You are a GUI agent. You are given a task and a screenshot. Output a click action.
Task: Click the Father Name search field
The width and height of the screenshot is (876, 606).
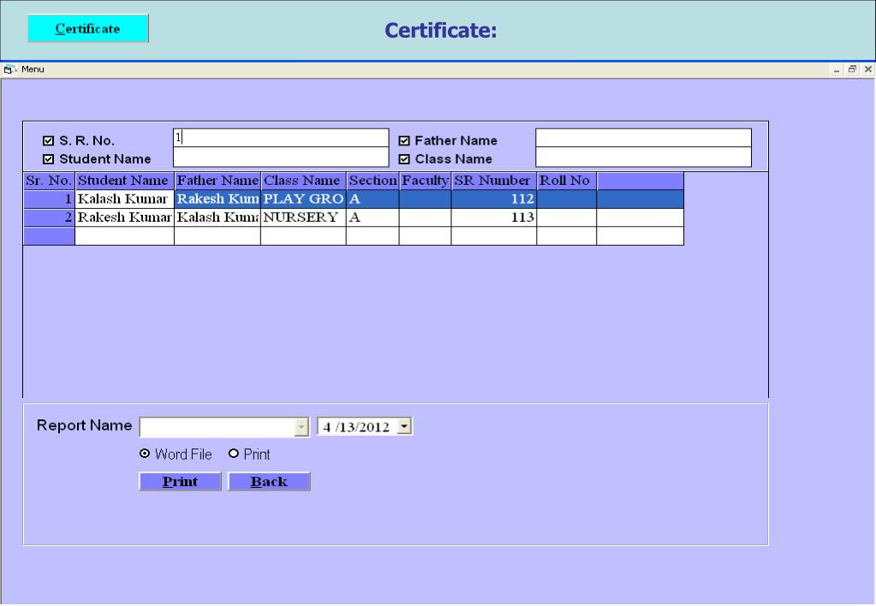pyautogui.click(x=642, y=138)
